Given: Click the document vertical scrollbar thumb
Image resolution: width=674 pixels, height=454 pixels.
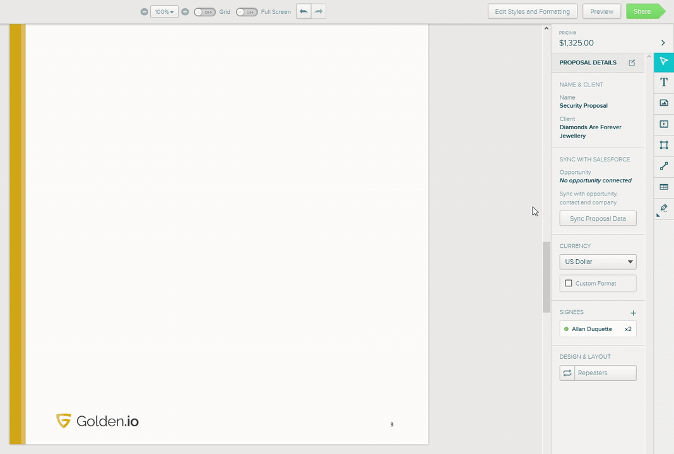Looking at the screenshot, I should [x=547, y=277].
